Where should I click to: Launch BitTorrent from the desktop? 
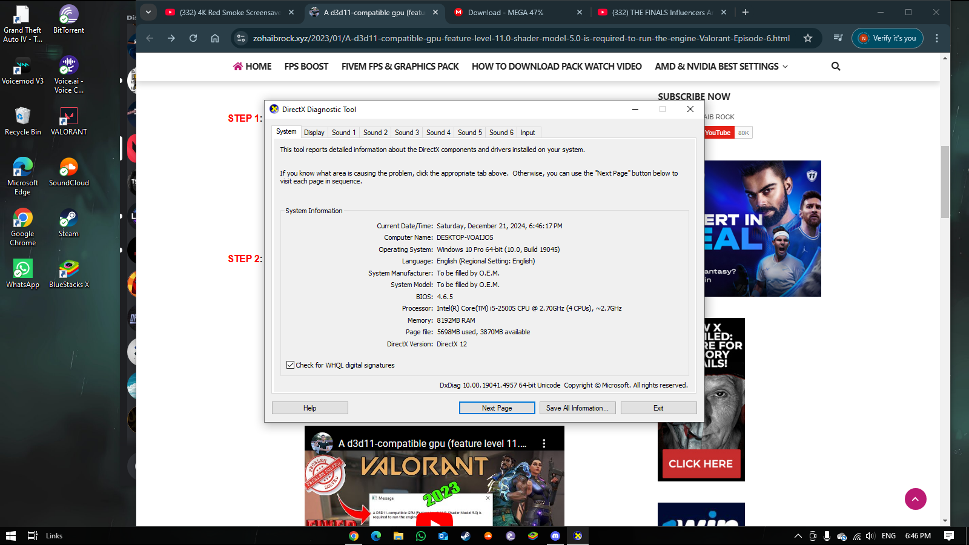click(68, 20)
